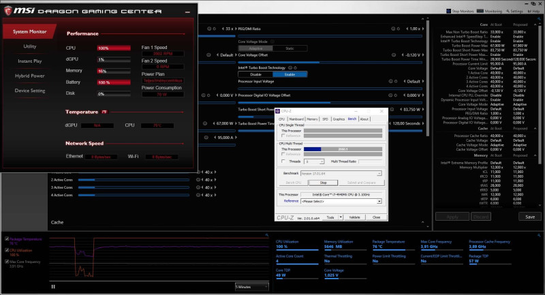Click the reset icon beside PEG/DMI Ratio 1,00 x
545x295 pixels.
[x=399, y=29]
